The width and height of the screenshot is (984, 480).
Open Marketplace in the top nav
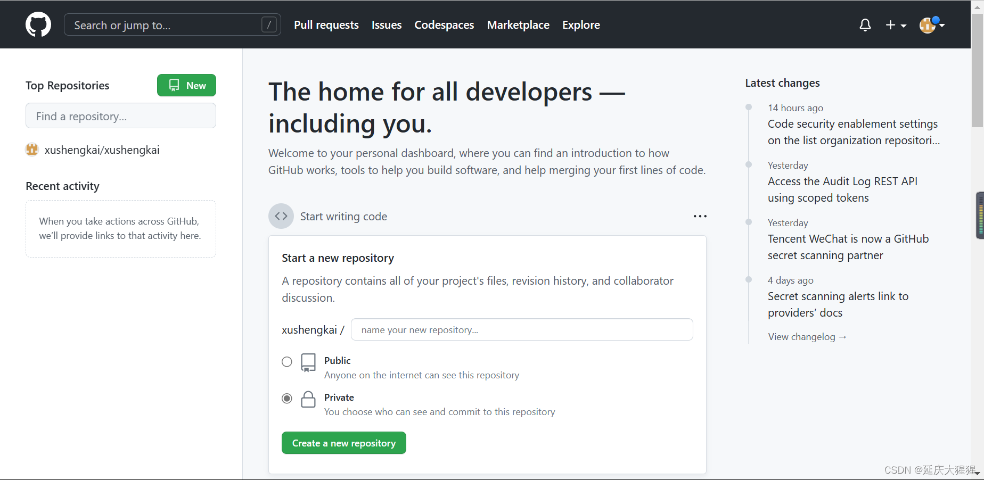[x=518, y=25]
